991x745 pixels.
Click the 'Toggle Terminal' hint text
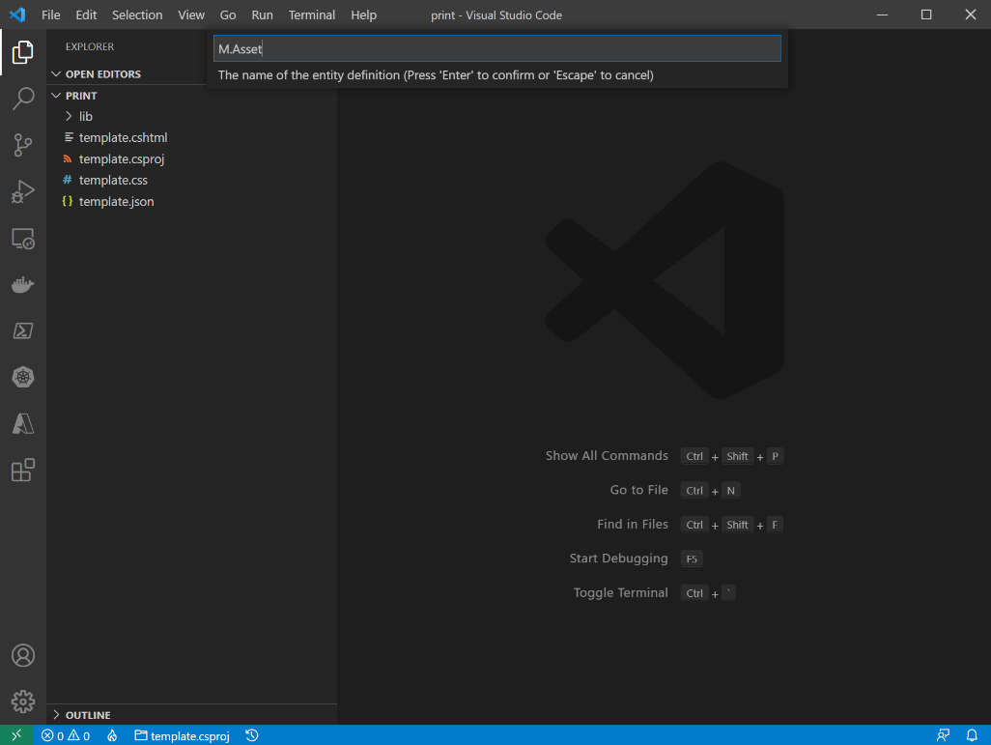(x=621, y=592)
